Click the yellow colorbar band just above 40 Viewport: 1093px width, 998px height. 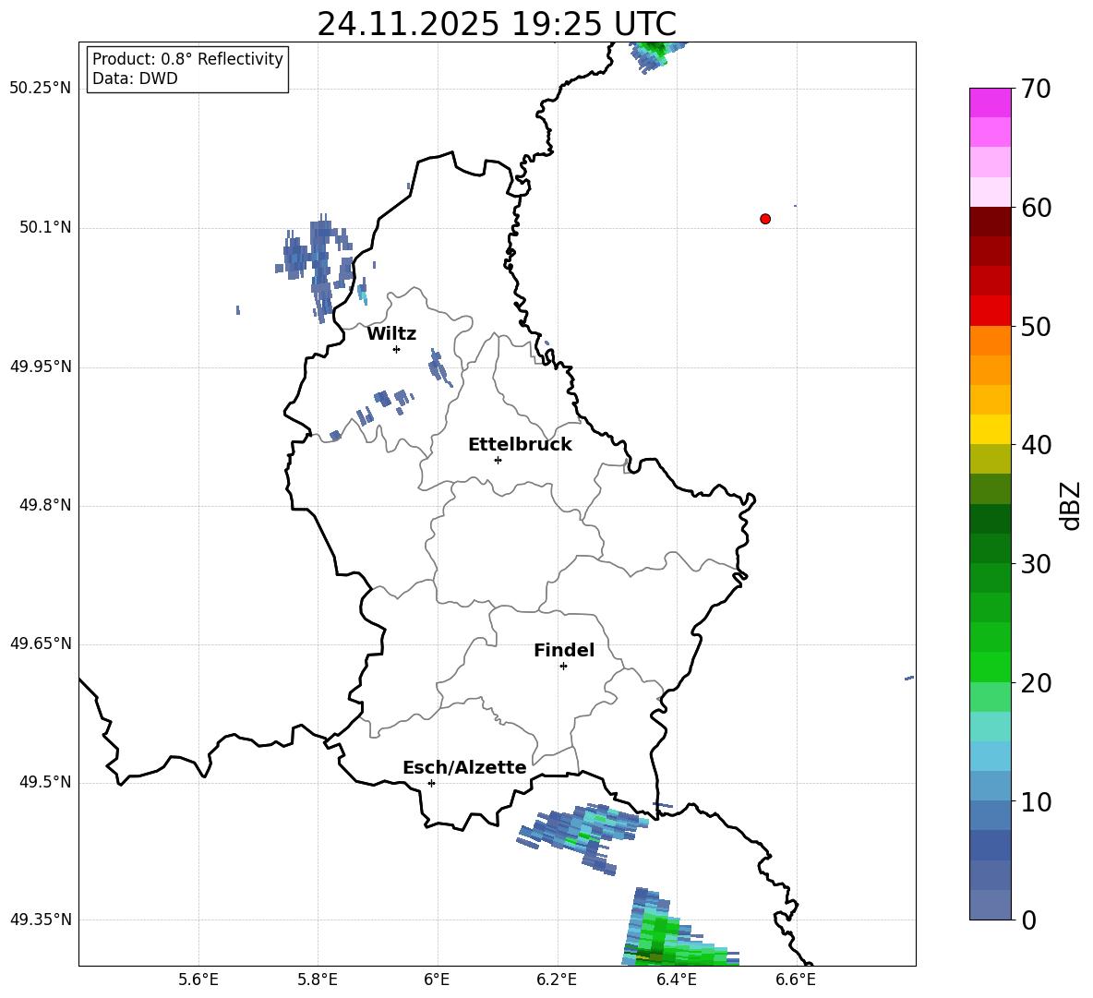point(990,429)
